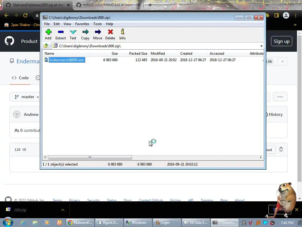Click the GitHub logo in the header
The image size is (302, 227).
(9, 41)
